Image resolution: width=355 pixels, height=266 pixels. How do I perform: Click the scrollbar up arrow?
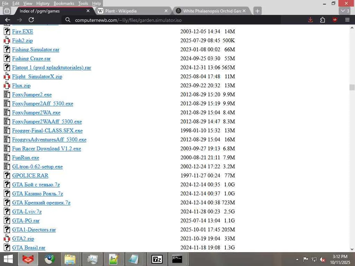coord(352,28)
